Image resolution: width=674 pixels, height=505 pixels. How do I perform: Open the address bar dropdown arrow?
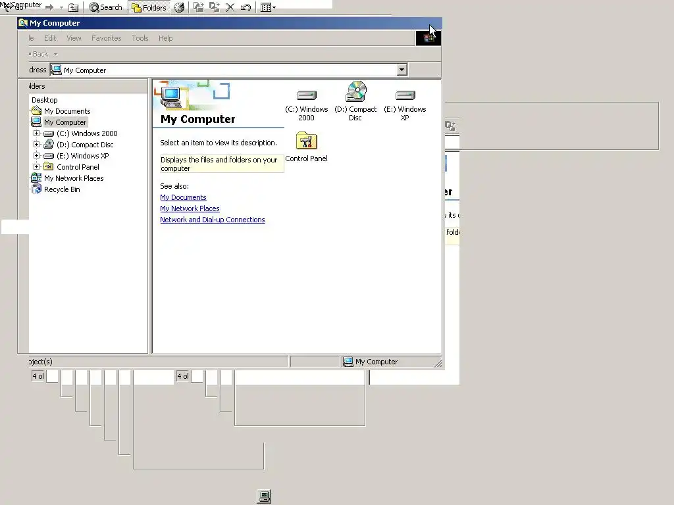click(402, 70)
